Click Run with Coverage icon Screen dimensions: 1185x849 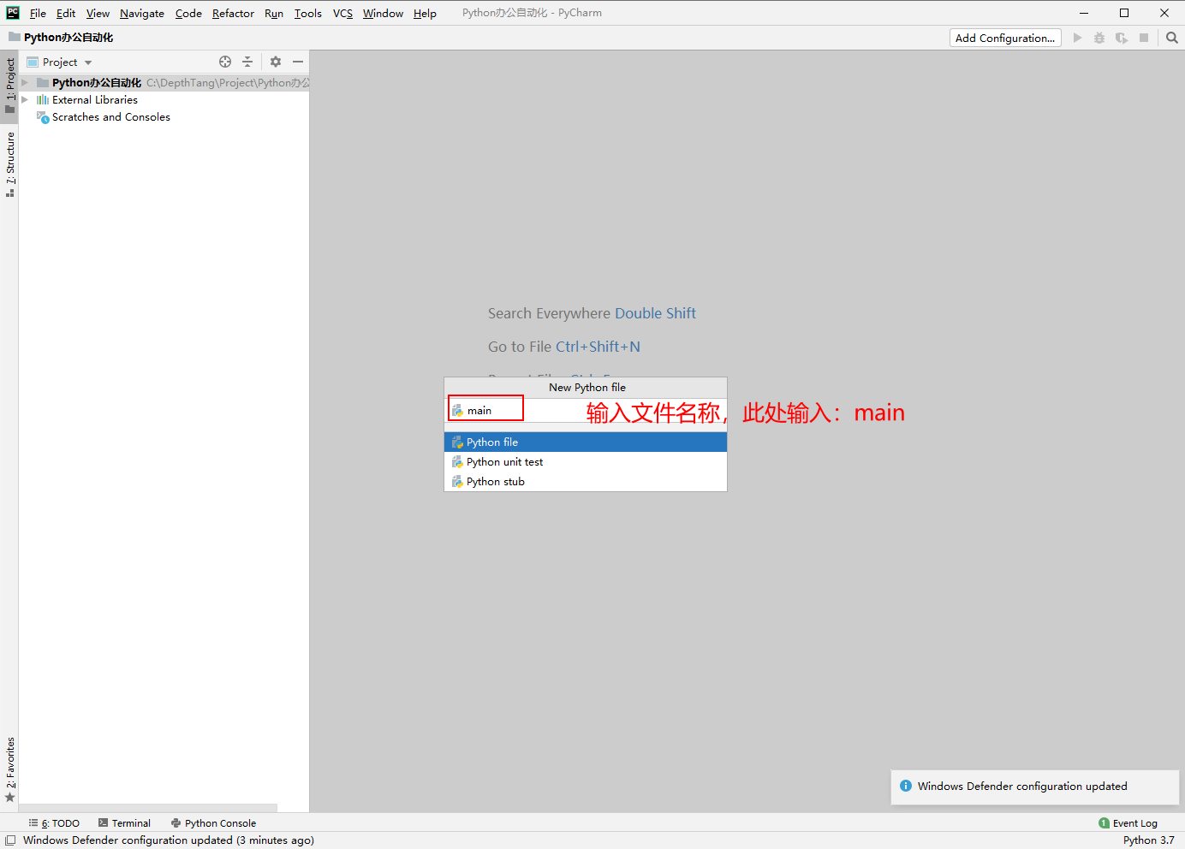click(x=1122, y=38)
